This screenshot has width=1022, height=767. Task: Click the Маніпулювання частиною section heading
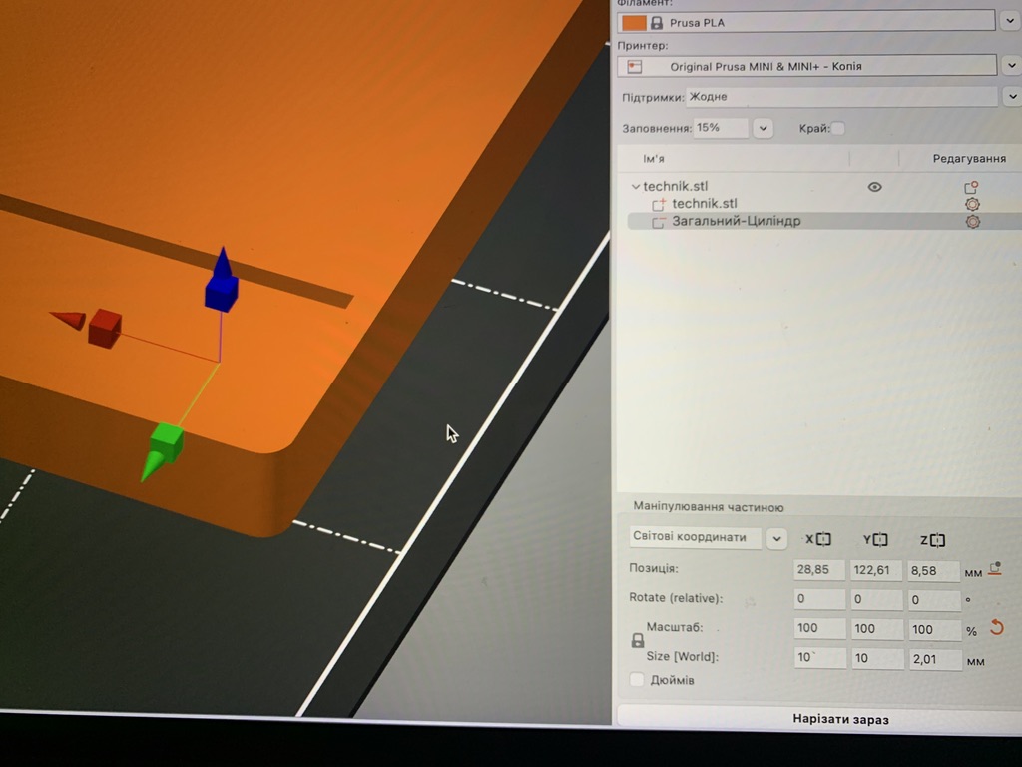click(x=708, y=507)
